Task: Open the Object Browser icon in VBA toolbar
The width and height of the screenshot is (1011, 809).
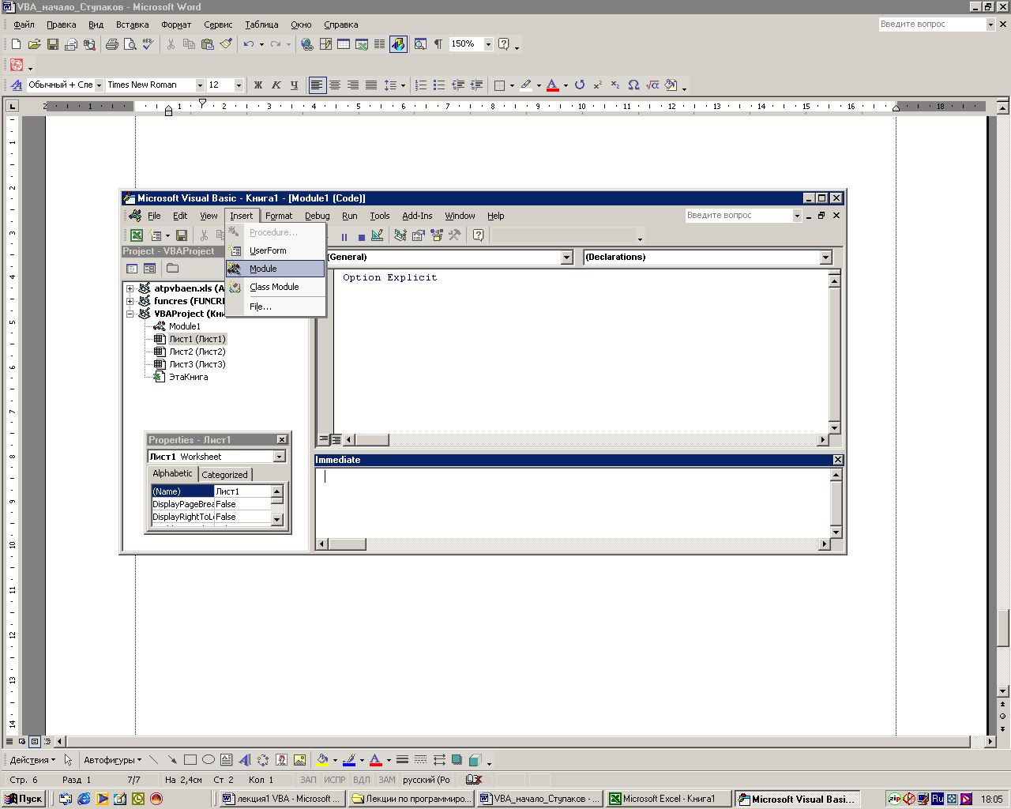Action: (437, 235)
